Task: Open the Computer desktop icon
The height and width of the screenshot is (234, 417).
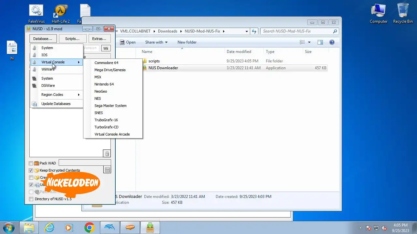Action: click(379, 13)
